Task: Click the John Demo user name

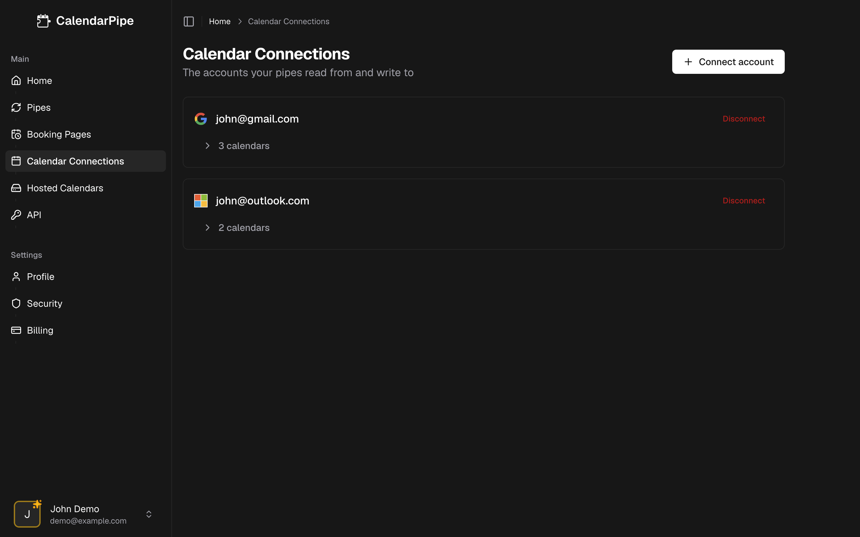Action: pos(75,509)
